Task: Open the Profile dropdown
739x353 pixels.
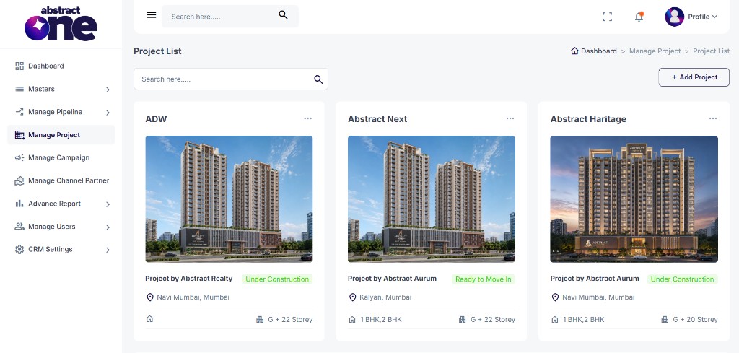Action: coord(702,17)
